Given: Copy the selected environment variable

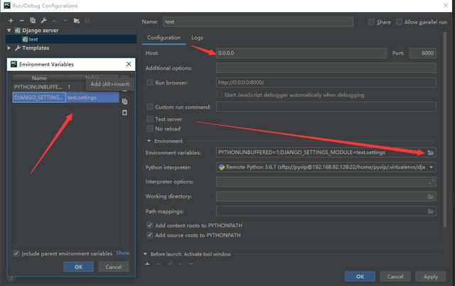Looking at the screenshot, I should tap(125, 101).
